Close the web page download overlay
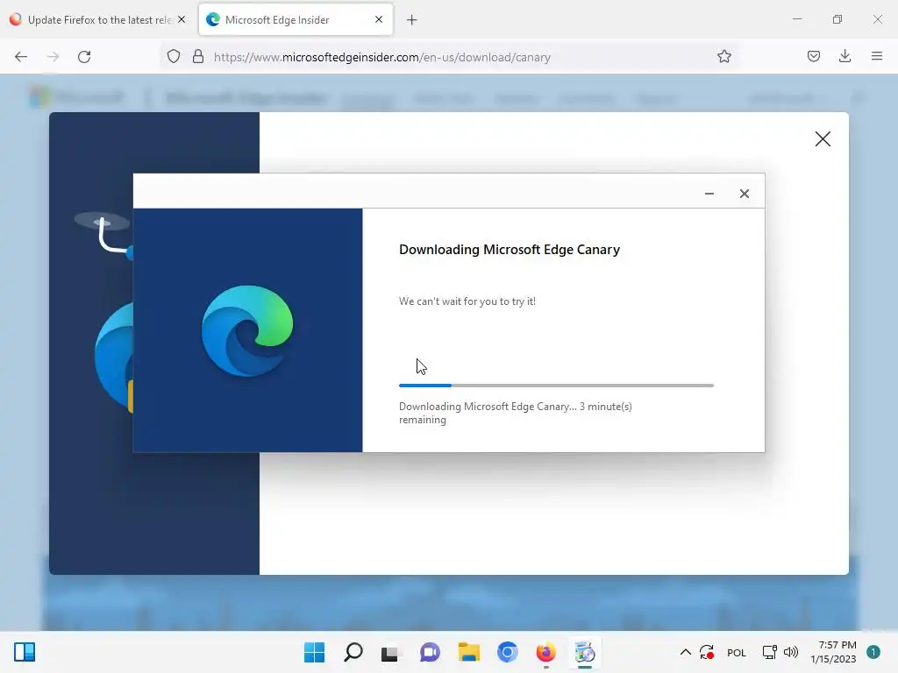This screenshot has width=898, height=673. click(823, 138)
